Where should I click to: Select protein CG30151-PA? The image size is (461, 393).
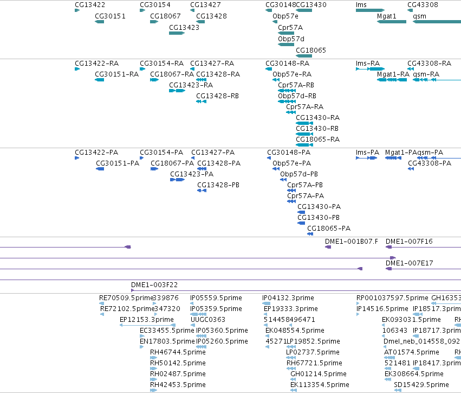click(100, 169)
